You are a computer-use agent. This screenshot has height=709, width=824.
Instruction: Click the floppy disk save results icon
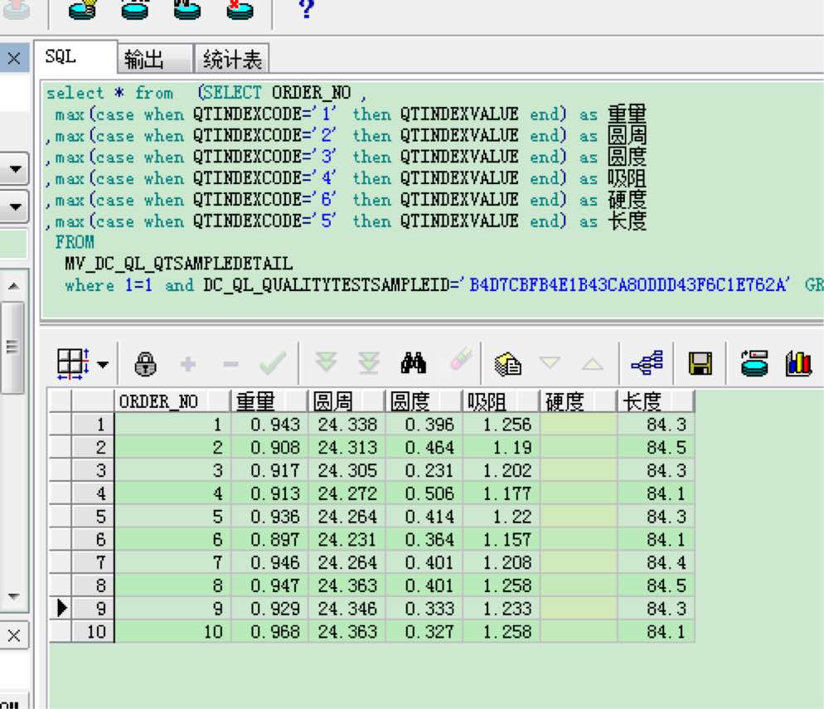[700, 363]
